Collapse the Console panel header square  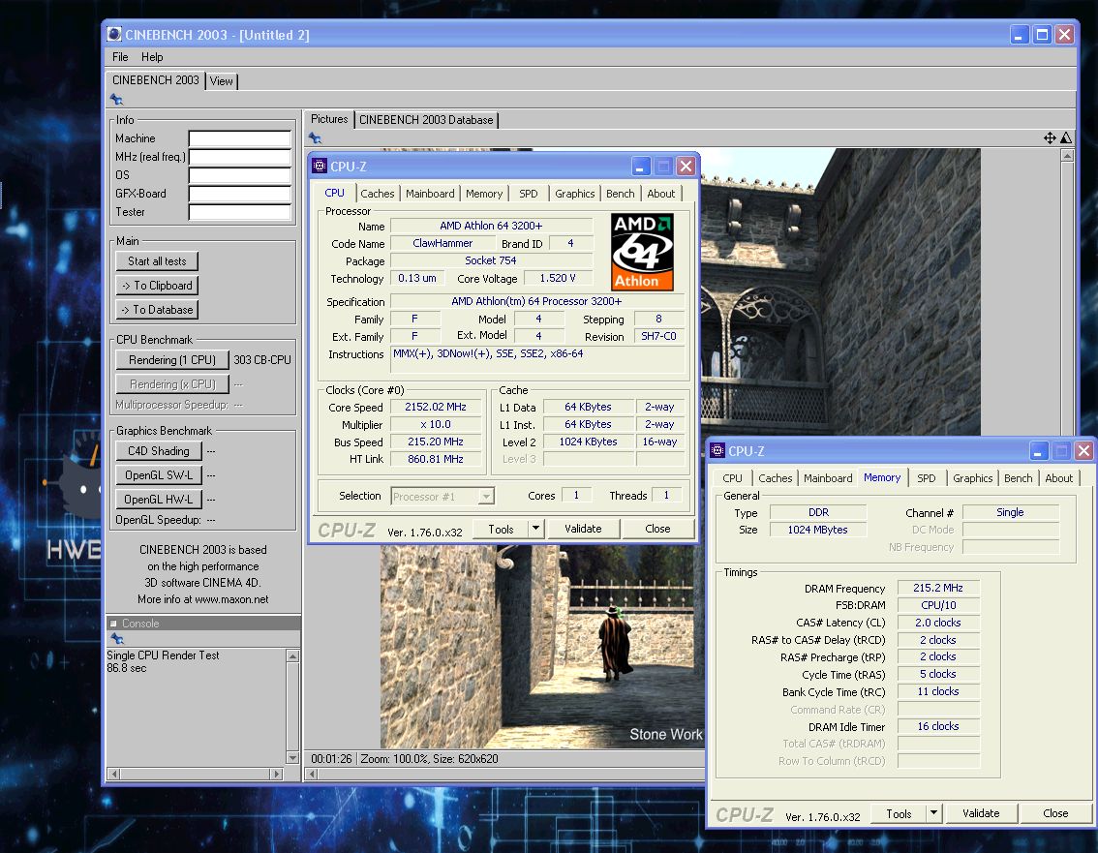(113, 624)
